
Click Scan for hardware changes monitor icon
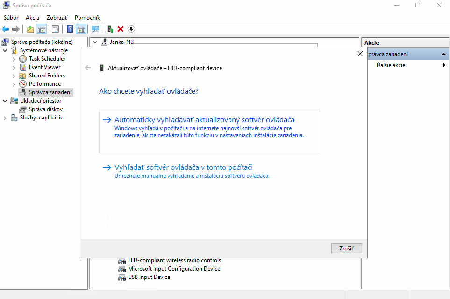coord(95,29)
